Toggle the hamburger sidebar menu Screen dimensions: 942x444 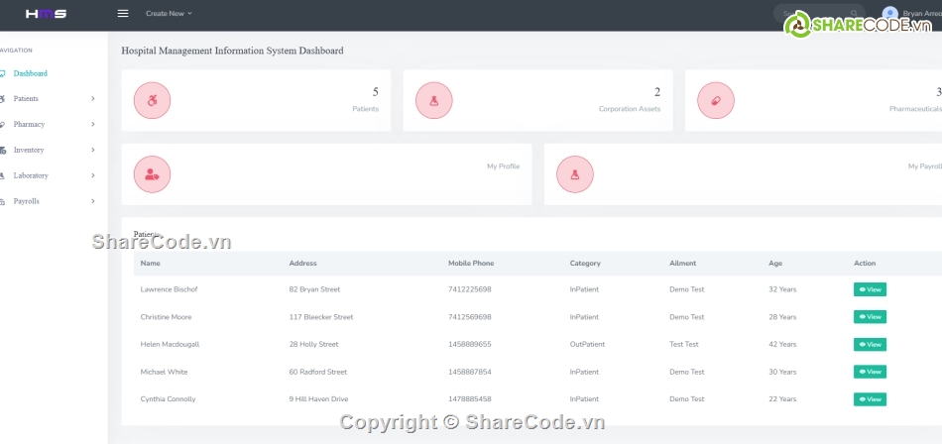(123, 13)
